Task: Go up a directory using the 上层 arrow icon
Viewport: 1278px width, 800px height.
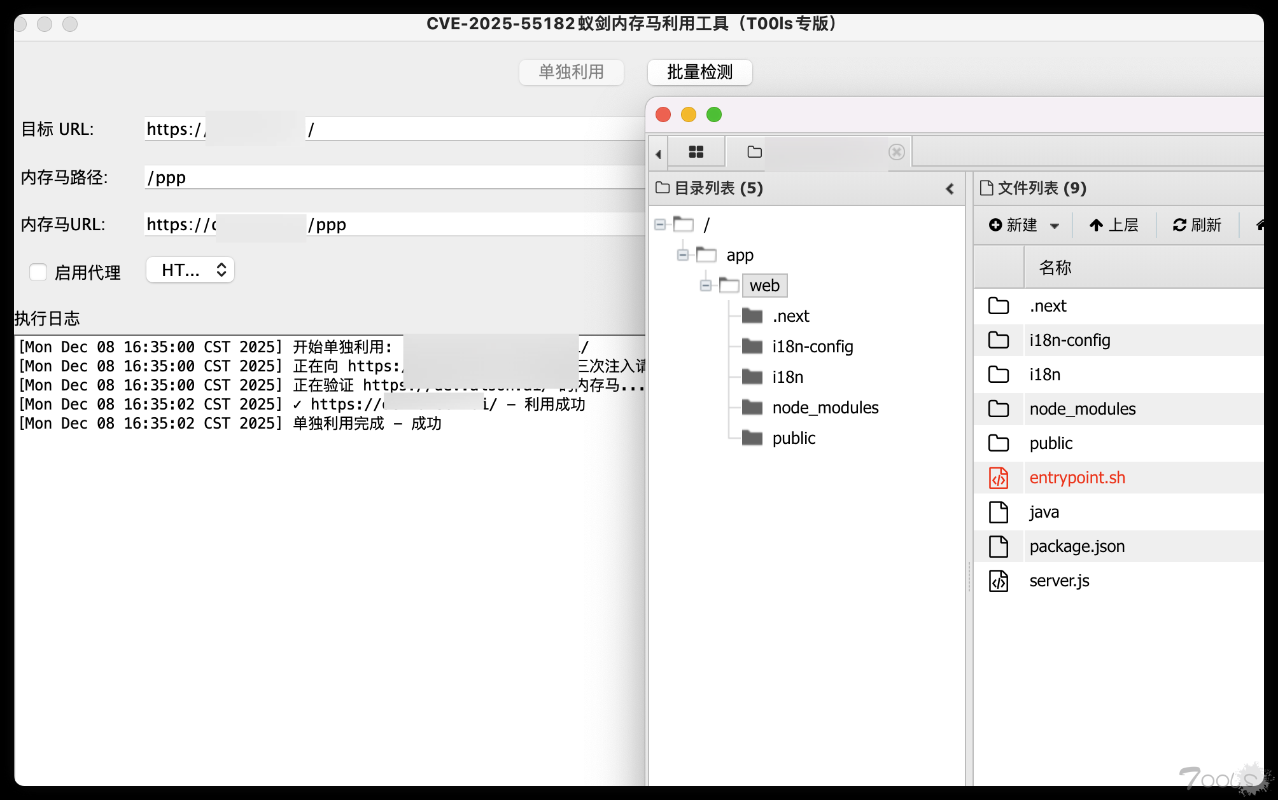Action: coord(1095,224)
